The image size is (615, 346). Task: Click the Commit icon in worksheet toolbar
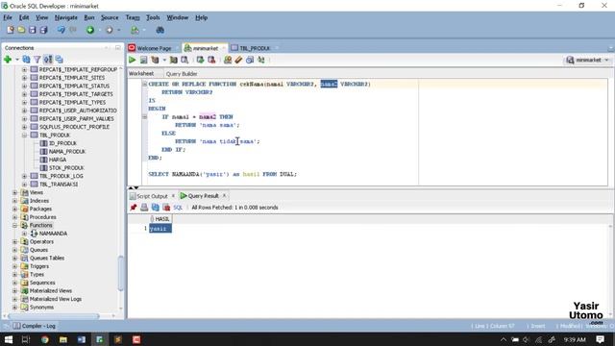click(201, 60)
